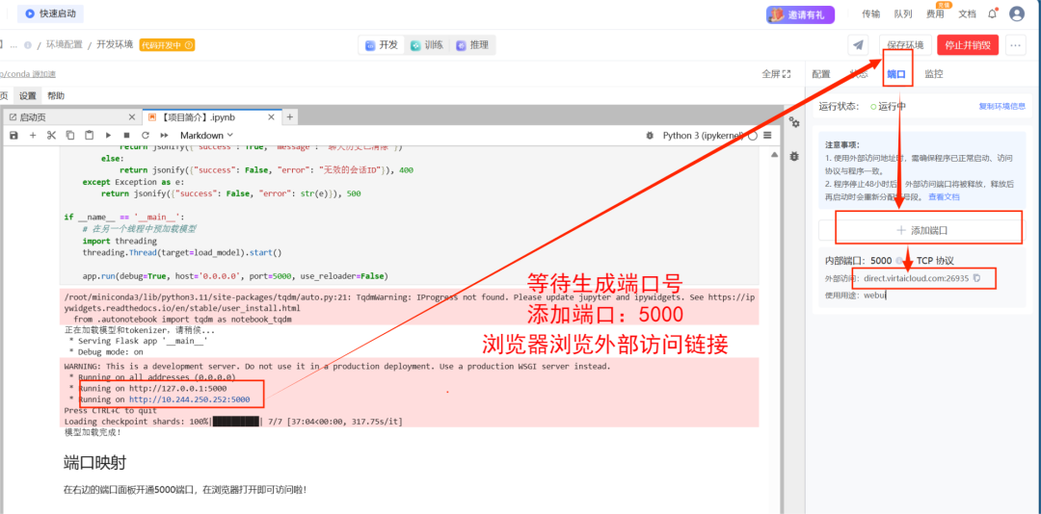Click the red 停止并销毁 button
The height and width of the screenshot is (514, 1041).
coord(968,45)
